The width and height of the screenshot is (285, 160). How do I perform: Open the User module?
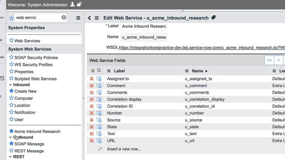point(19,120)
